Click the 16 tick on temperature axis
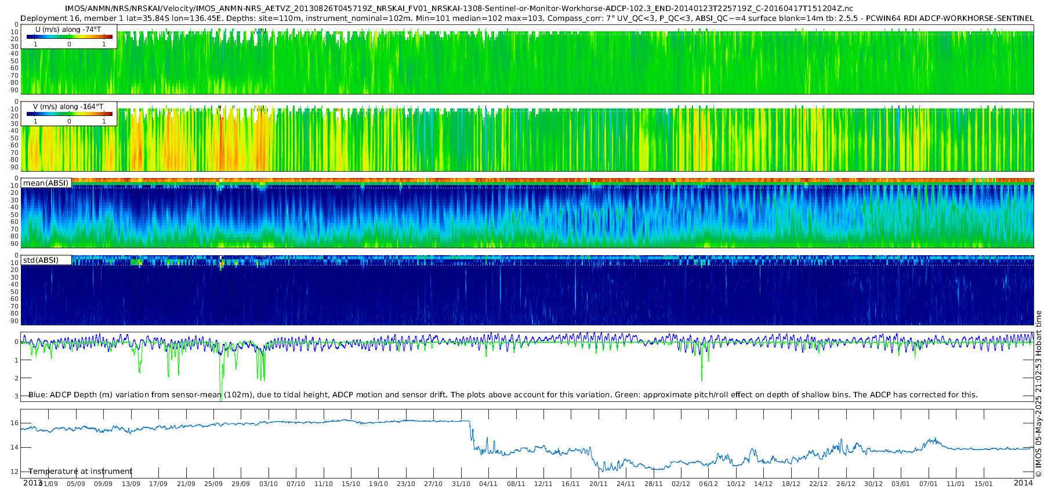Image resolution: width=1044 pixels, height=493 pixels. [x=14, y=423]
